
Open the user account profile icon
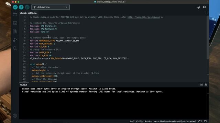pos(15,115)
